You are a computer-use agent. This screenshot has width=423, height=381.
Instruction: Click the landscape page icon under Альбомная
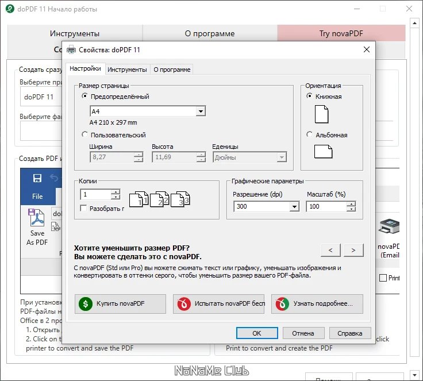(x=323, y=151)
